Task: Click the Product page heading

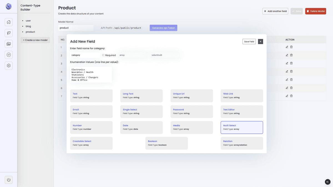Action: coord(67,8)
